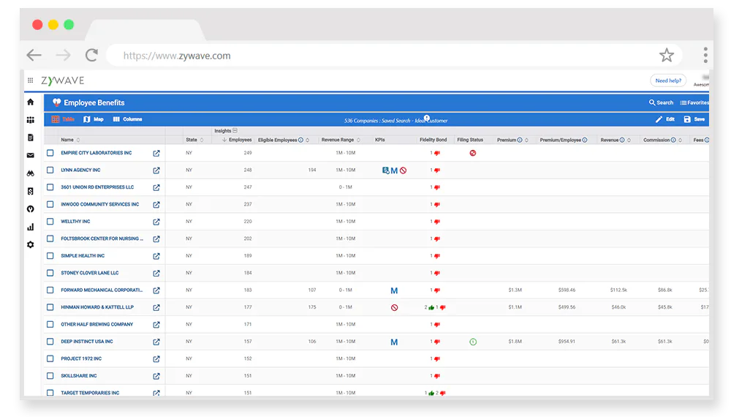Image resolution: width=731 pixels, height=417 pixels.
Task: Select the Stoney Clover Lane LLC checkbox
Action: (50, 273)
